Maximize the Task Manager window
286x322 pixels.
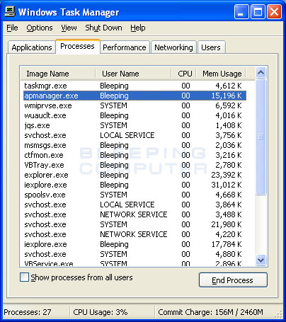[x=258, y=12]
